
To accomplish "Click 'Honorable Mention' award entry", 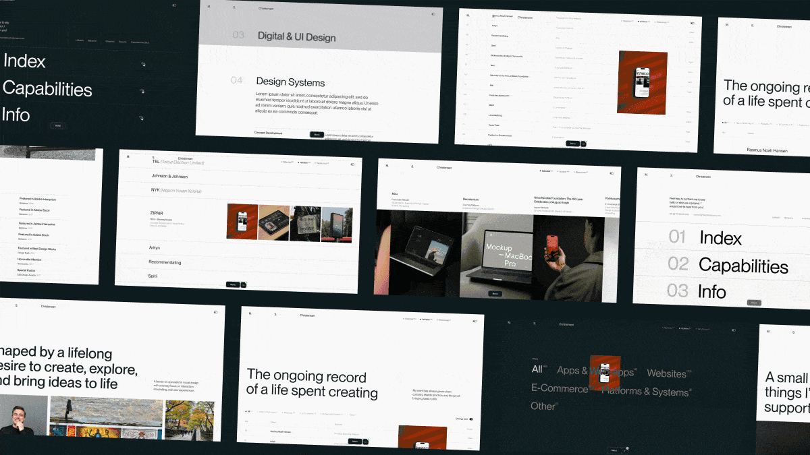I will pos(30,259).
